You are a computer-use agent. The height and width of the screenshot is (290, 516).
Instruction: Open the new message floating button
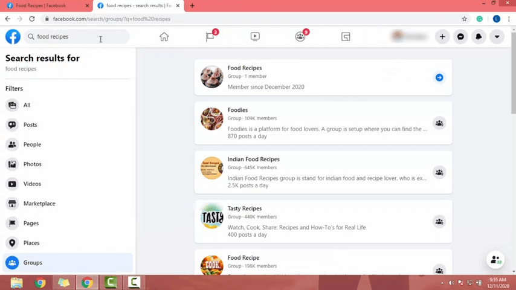pyautogui.click(x=495, y=260)
